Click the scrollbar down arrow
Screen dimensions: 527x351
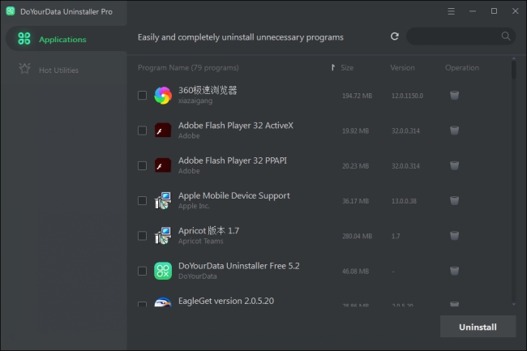(513, 304)
